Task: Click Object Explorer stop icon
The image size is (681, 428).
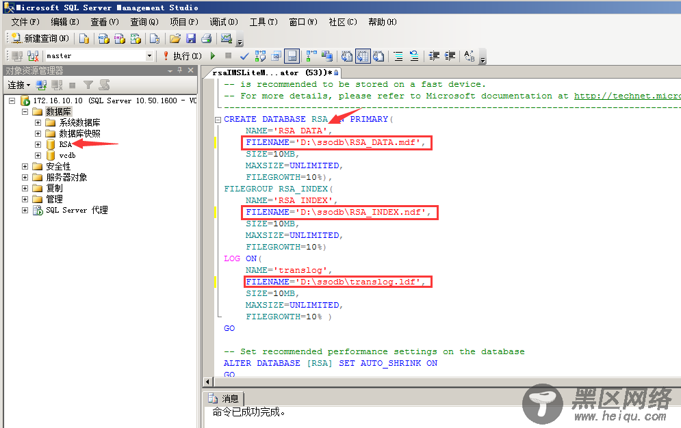Action: (72, 85)
